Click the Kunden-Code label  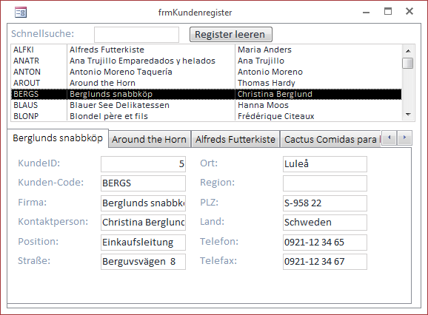click(51, 183)
